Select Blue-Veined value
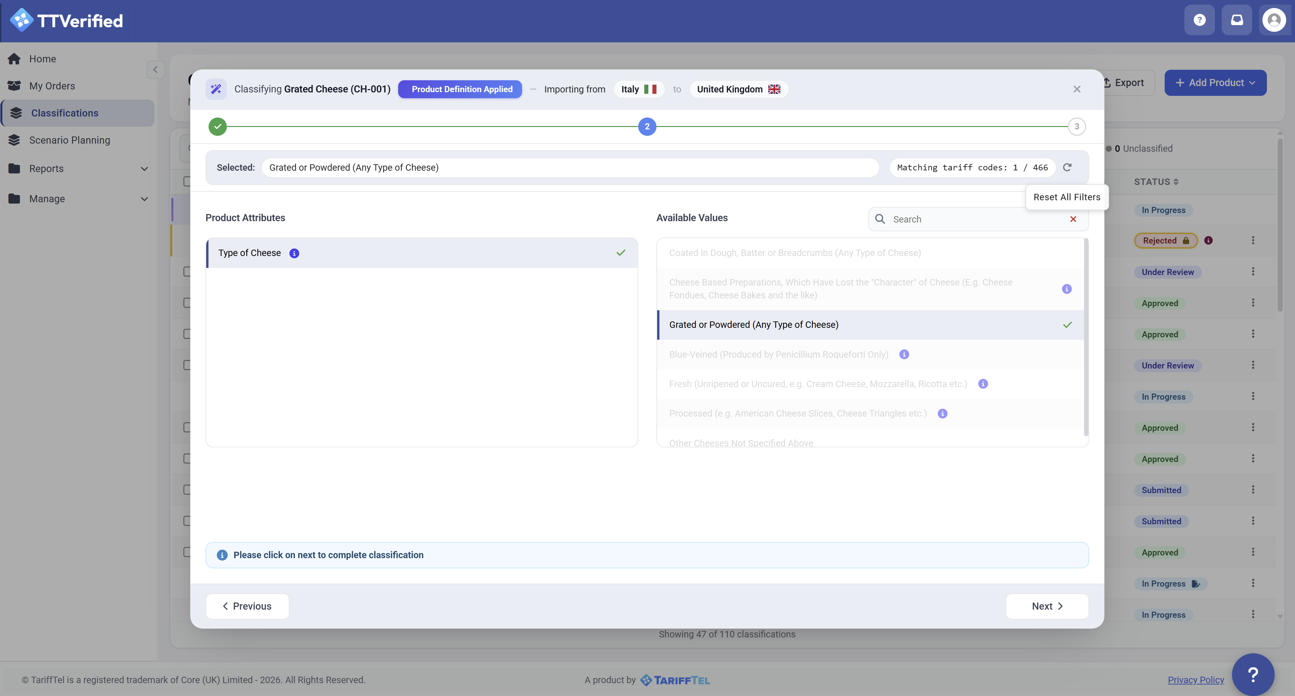 [870, 355]
